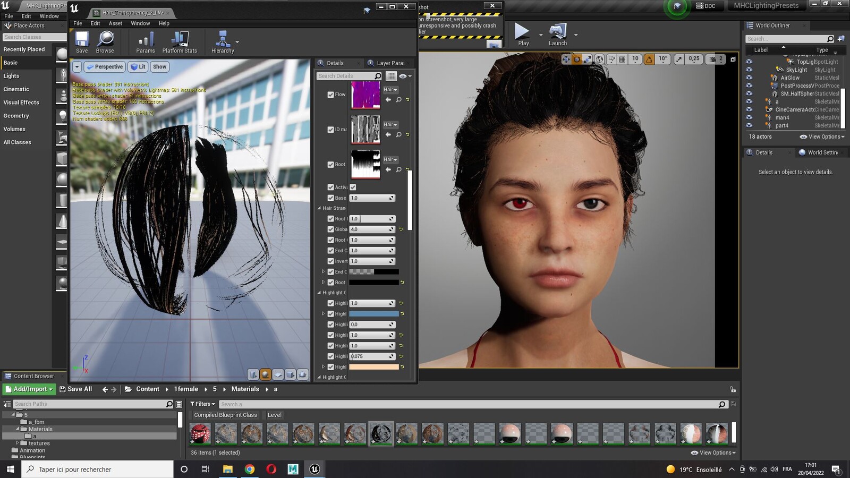The image size is (850, 478).
Task: Click the Launch toolbar icon
Action: pos(558,35)
